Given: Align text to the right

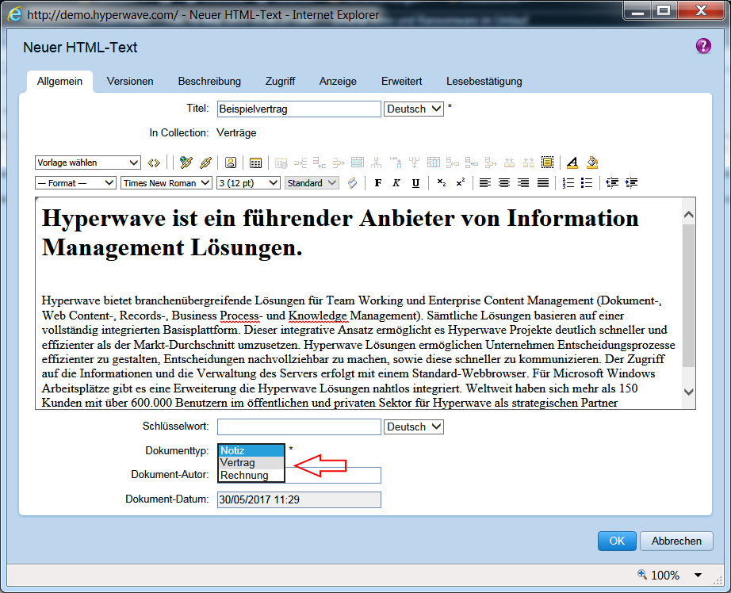Looking at the screenshot, I should coord(523,183).
